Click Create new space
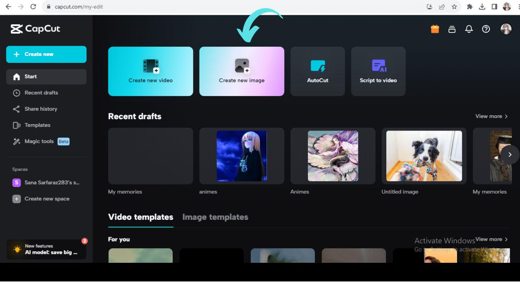 tap(46, 199)
